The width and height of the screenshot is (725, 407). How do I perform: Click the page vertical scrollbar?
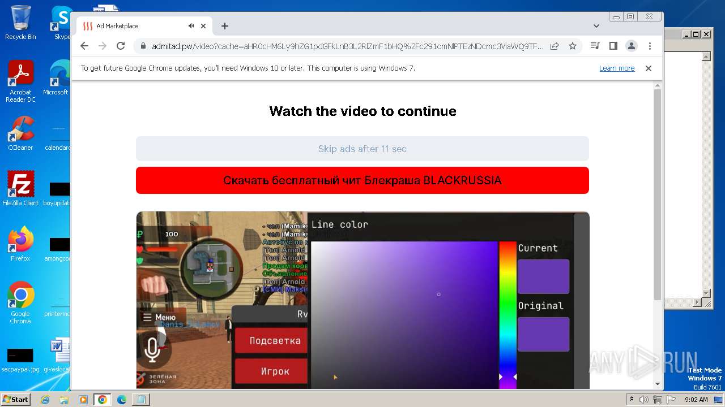tap(657, 194)
